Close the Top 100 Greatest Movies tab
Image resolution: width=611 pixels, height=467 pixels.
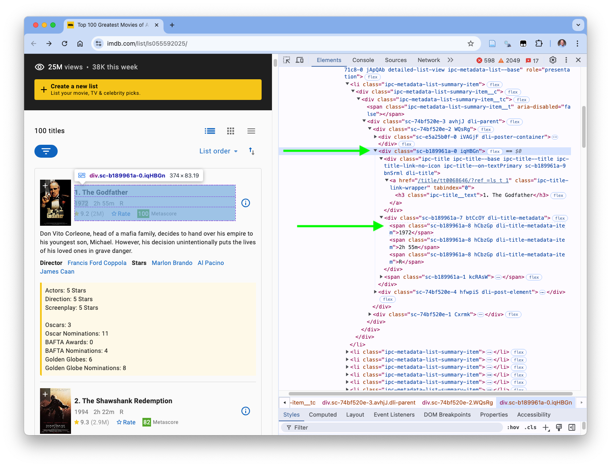pos(157,25)
